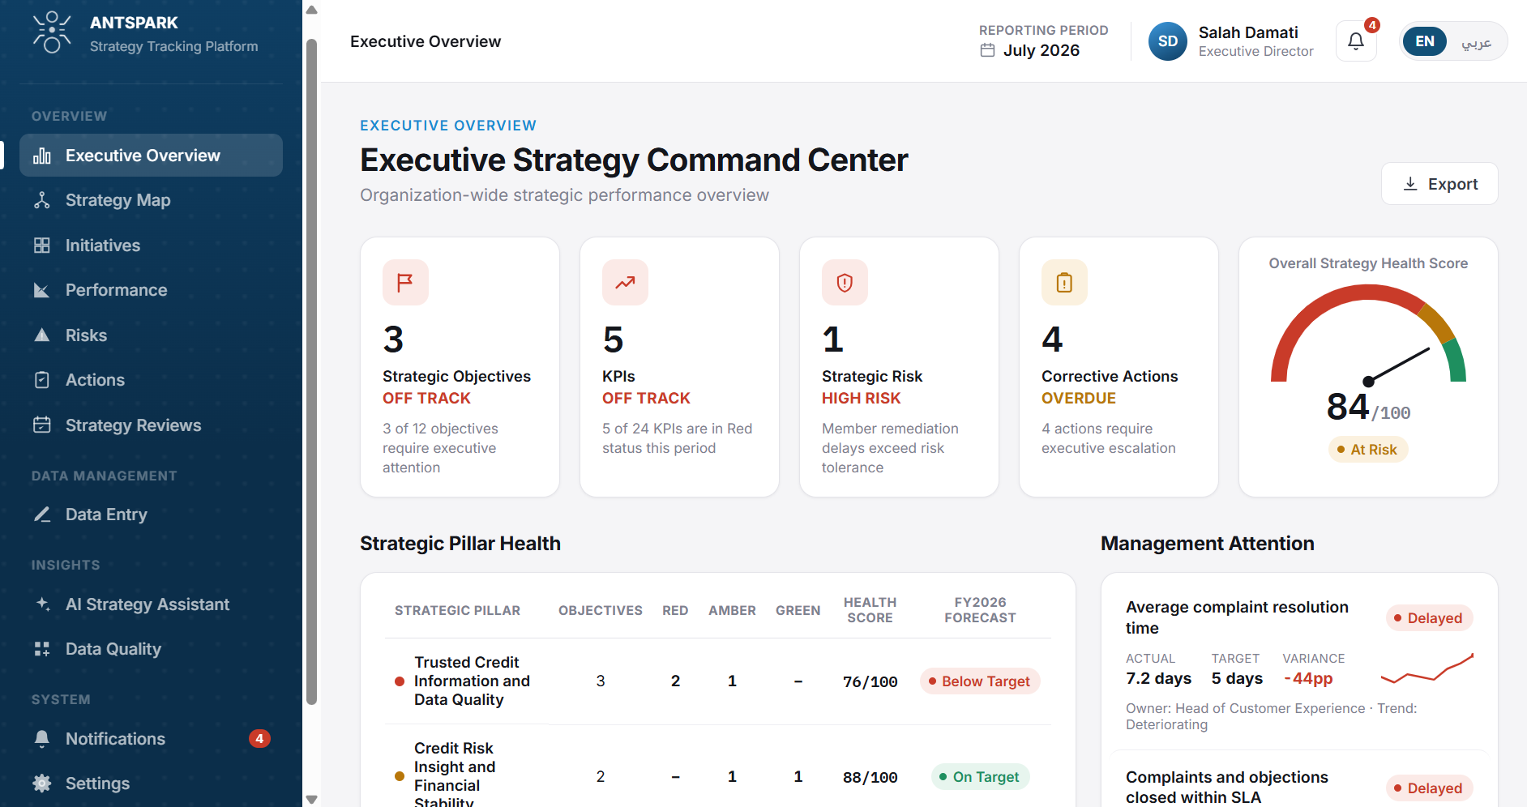Click the flag icon on Strategic Objectives card
Screen dimensions: 1527x807
pos(405,282)
